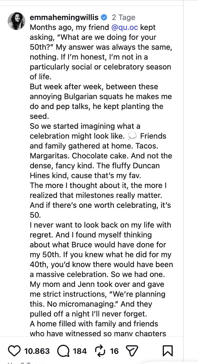Click the blue verified badge

click(104, 18)
